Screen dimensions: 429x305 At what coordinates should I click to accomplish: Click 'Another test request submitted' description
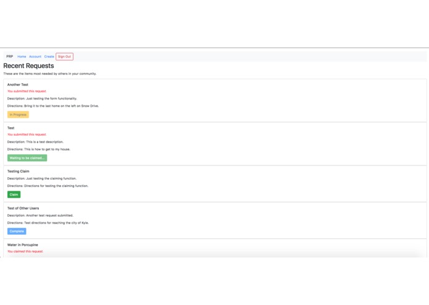point(40,215)
